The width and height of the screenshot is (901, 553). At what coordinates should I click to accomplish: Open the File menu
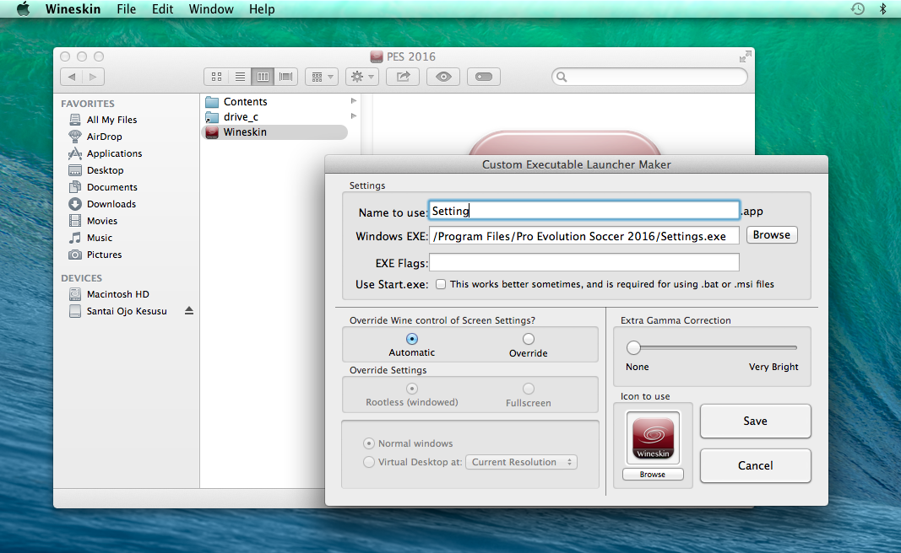127,9
